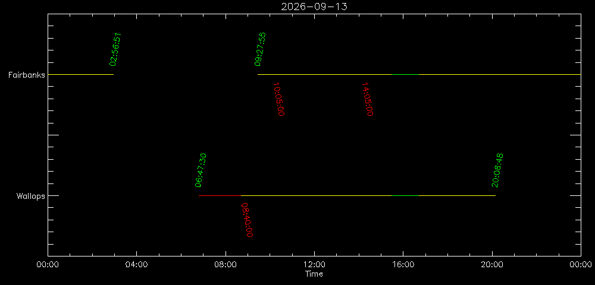Click the 2026-09-13 plot title
The height and width of the screenshot is (285, 595).
[x=314, y=7]
